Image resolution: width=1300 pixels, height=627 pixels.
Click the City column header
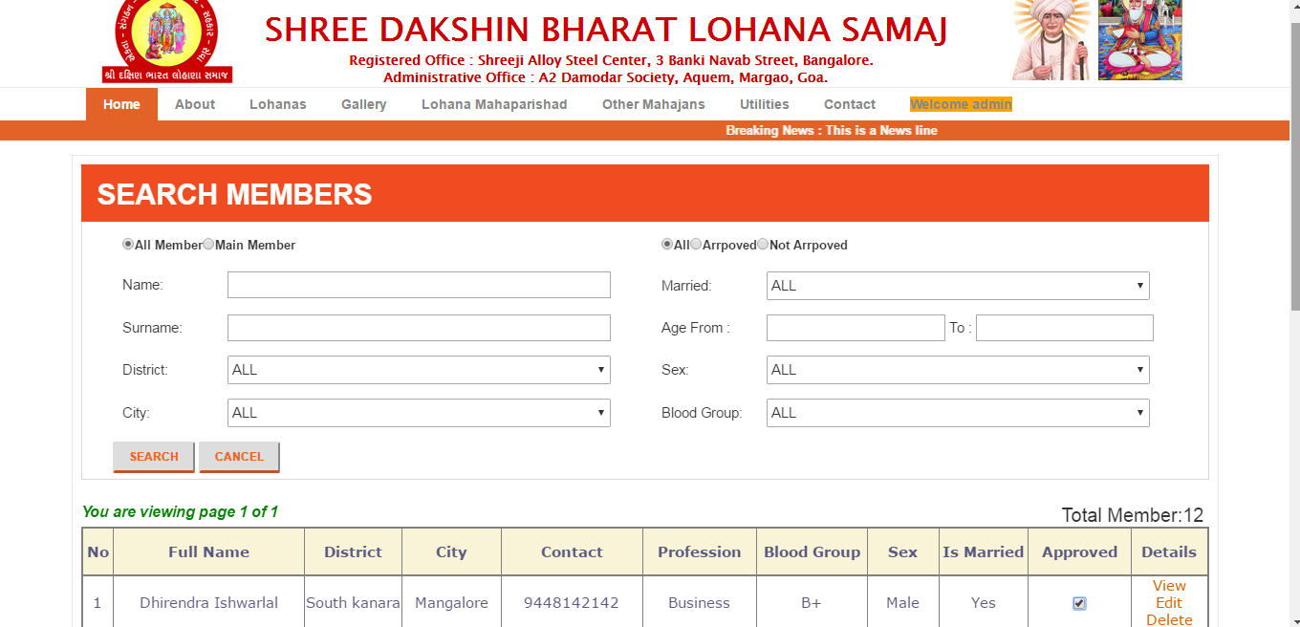point(451,552)
